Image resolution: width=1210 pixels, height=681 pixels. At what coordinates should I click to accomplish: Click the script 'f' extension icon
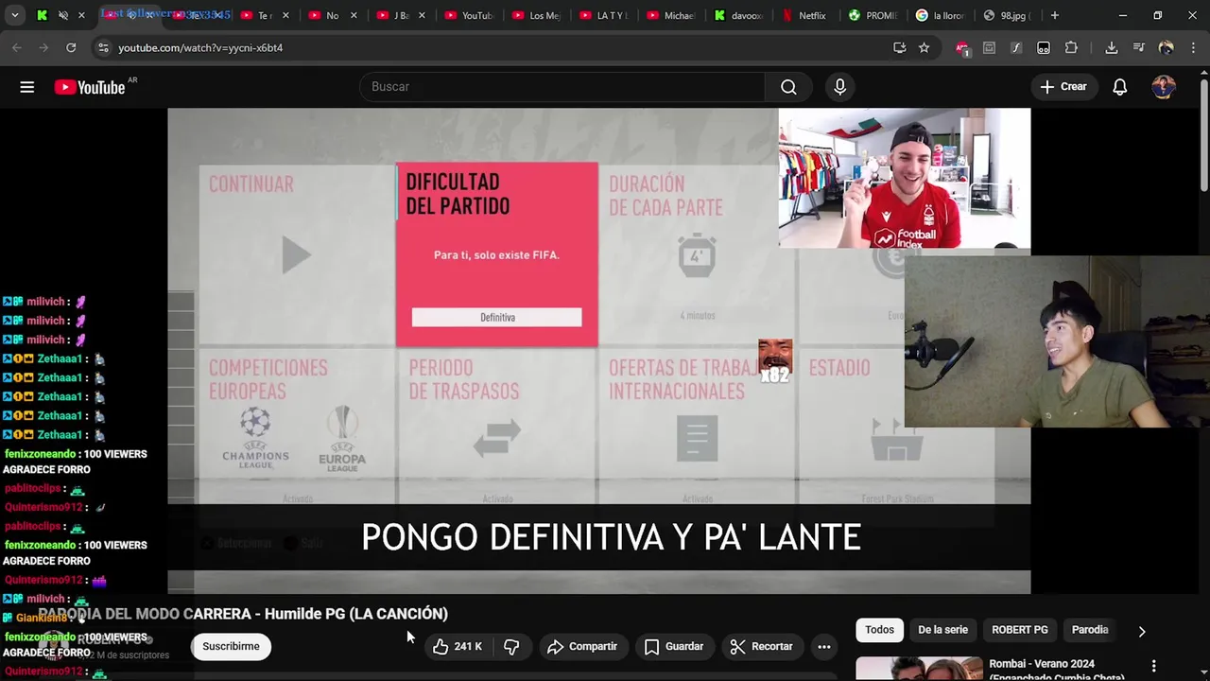coord(1016,47)
